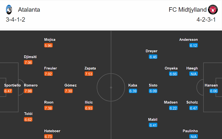Viewport: 222px width, 139px height.
Task: Select Hateboer's 6.73 rating badge
Action: pyautogui.click(x=49, y=136)
